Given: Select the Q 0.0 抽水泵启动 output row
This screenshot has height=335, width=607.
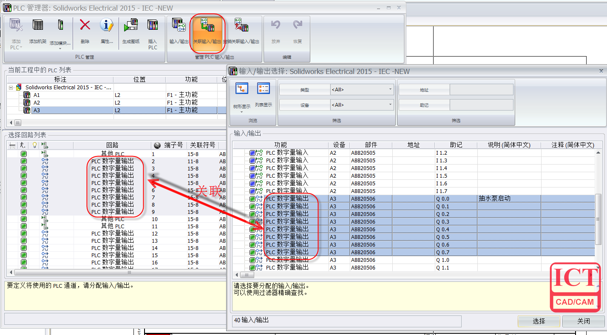Looking at the screenshot, I should [383, 199].
